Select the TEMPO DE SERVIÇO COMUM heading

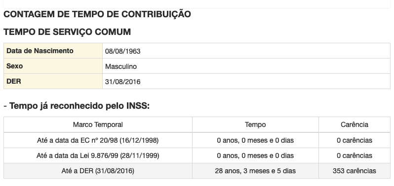coord(67,32)
